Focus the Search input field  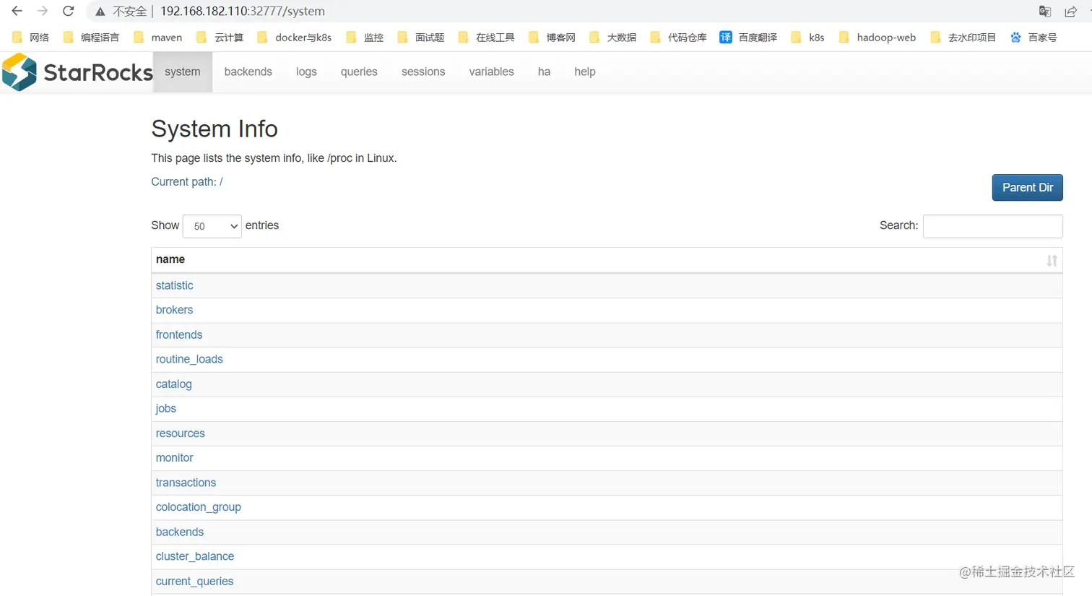pyautogui.click(x=992, y=226)
